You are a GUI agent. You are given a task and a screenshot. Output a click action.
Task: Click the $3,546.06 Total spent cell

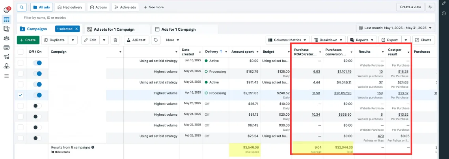tap(244, 149)
